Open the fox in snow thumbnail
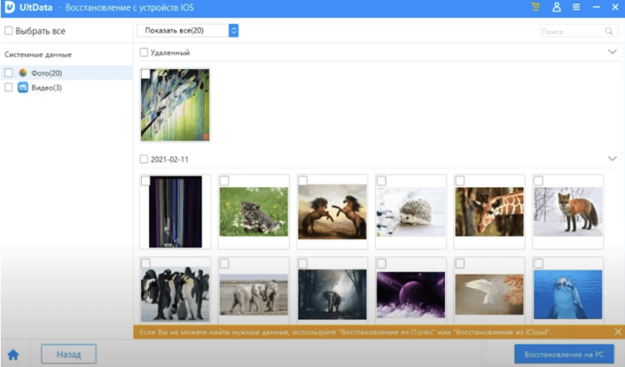The width and height of the screenshot is (625, 367). (567, 211)
